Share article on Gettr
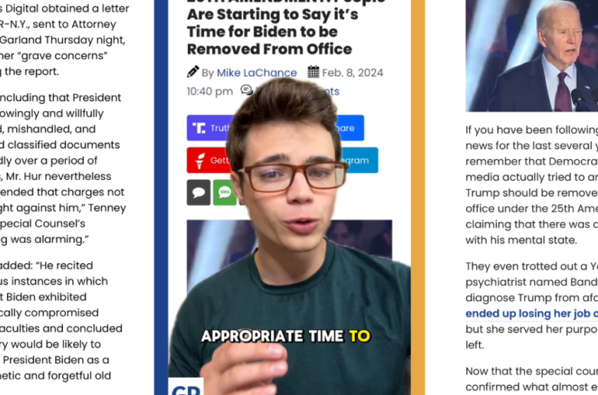Screen dimensions: 598x395 click(x=208, y=160)
